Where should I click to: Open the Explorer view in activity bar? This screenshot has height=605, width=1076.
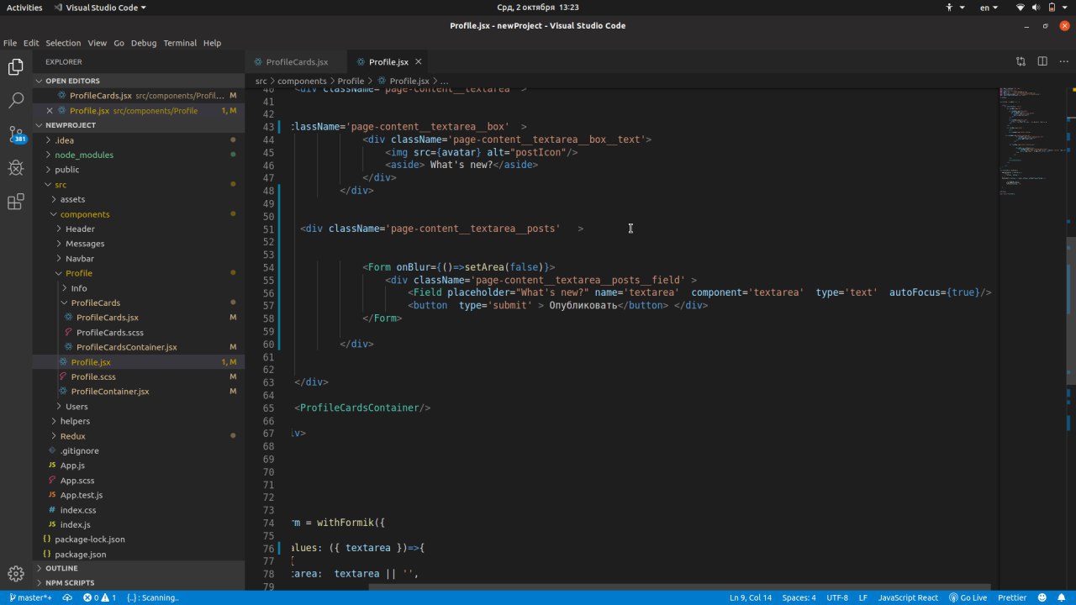point(16,67)
